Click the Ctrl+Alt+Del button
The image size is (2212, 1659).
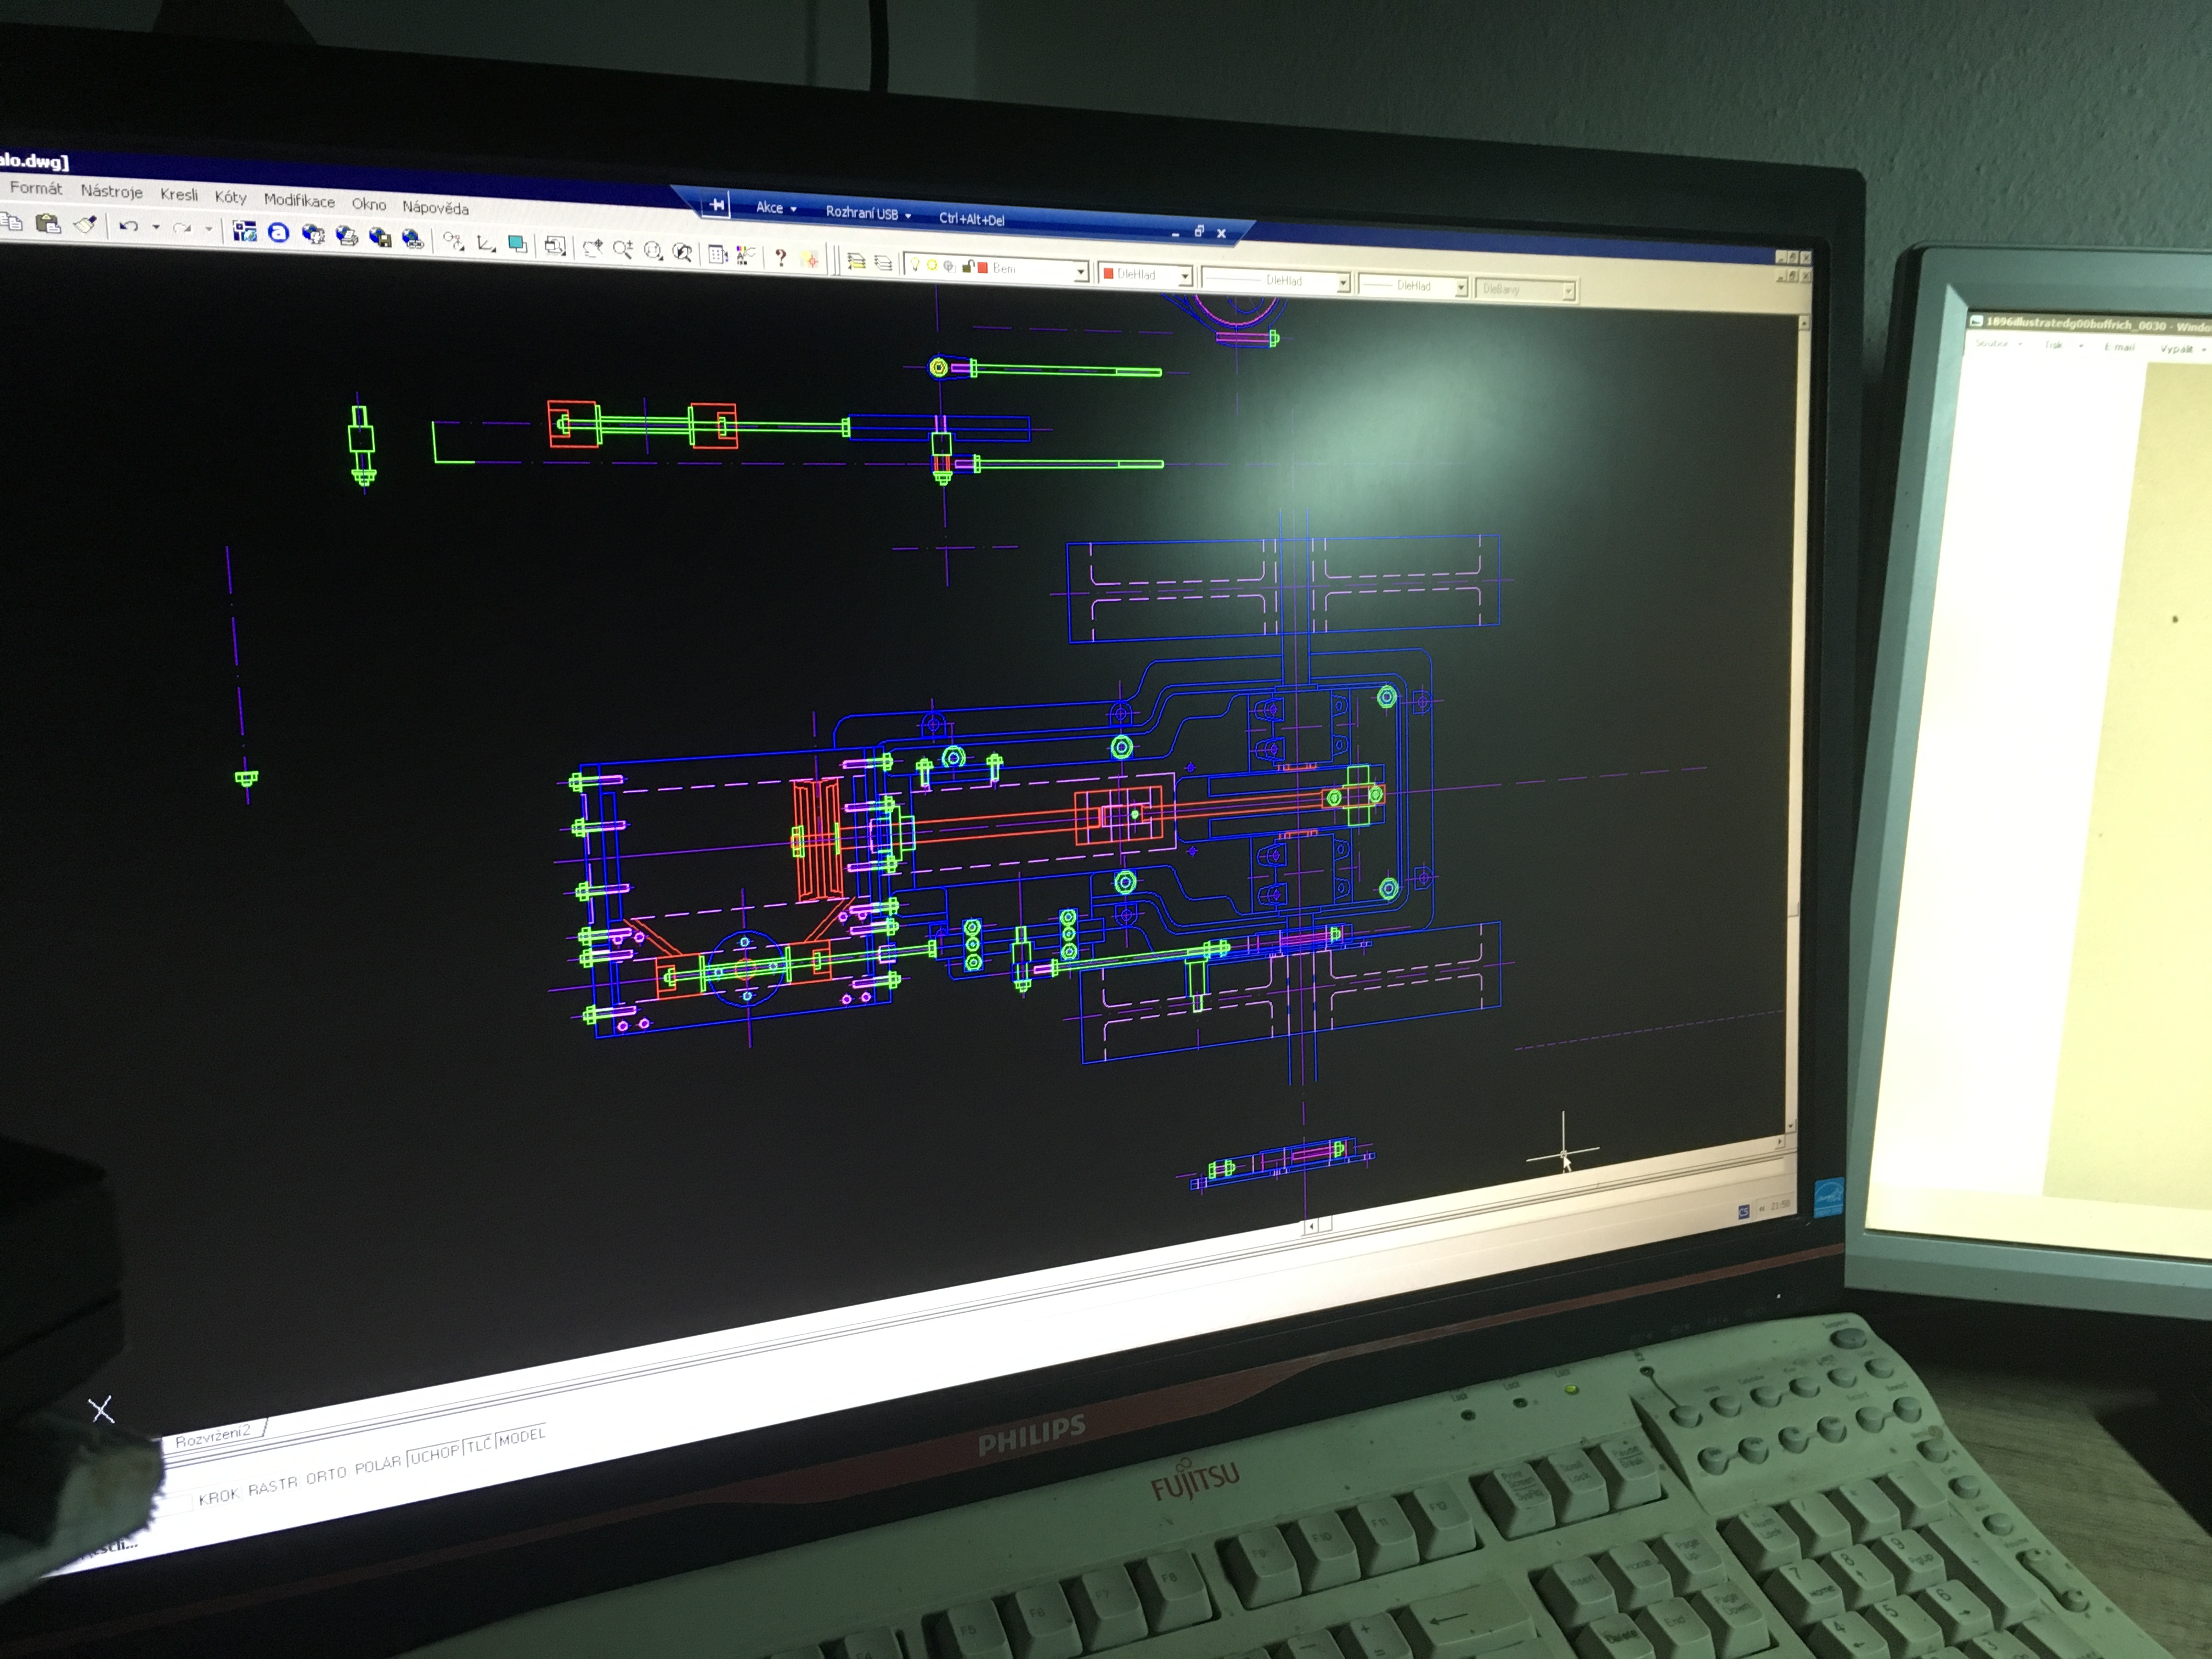971,219
